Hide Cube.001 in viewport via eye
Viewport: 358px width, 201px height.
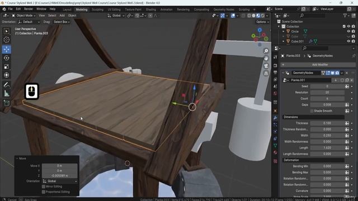[x=348, y=41]
